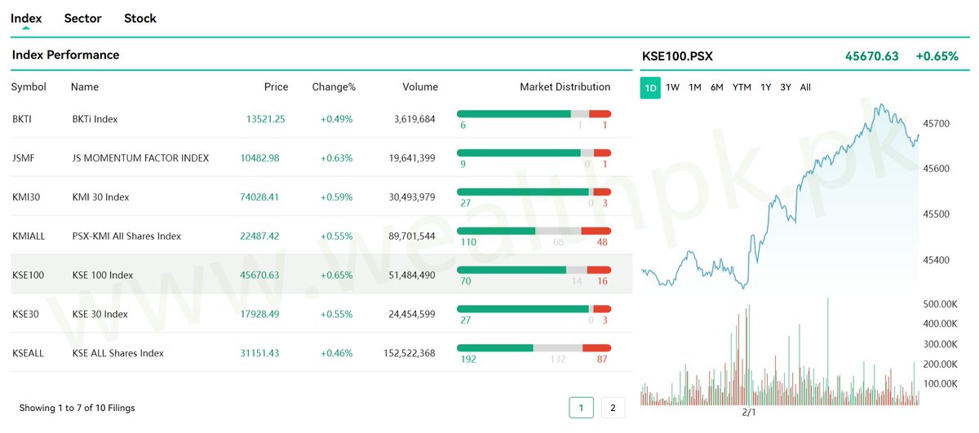Click the KSE100 intraday price line chart
979x433 pixels.
coord(780,196)
